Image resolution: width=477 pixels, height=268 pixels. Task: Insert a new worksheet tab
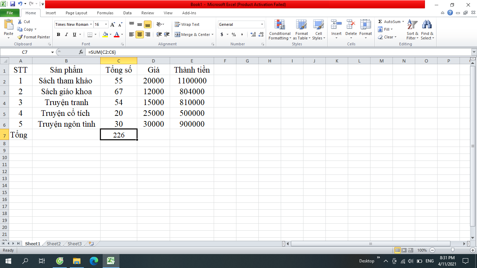pyautogui.click(x=91, y=244)
